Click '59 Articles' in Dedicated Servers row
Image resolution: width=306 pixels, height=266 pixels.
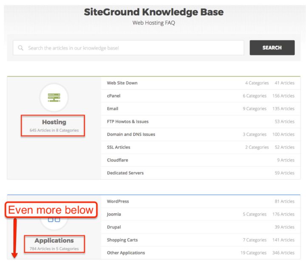[284, 173]
